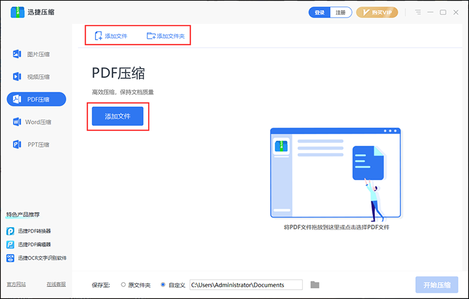This screenshot has width=469, height=299.
Task: Click the 迅捷压缩 app logo icon
Action: (x=18, y=13)
